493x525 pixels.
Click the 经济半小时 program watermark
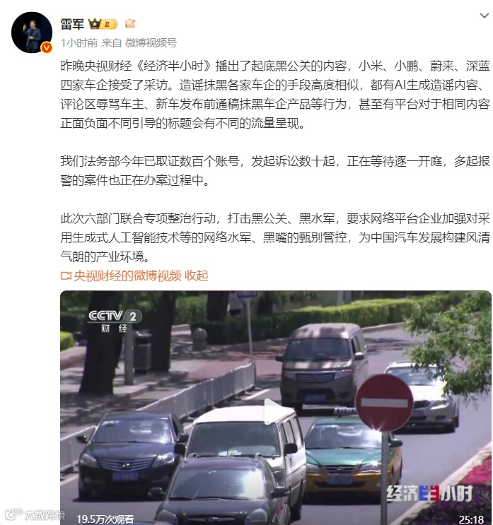point(429,494)
